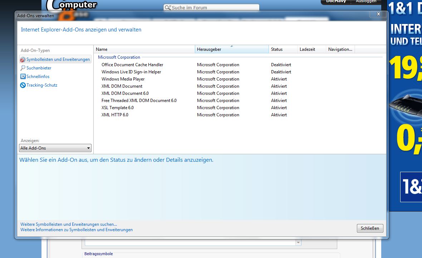Open Weitere Symbolleisten und Erweiterungen suchen link
Screen dimensions: 422x258
[69, 224]
